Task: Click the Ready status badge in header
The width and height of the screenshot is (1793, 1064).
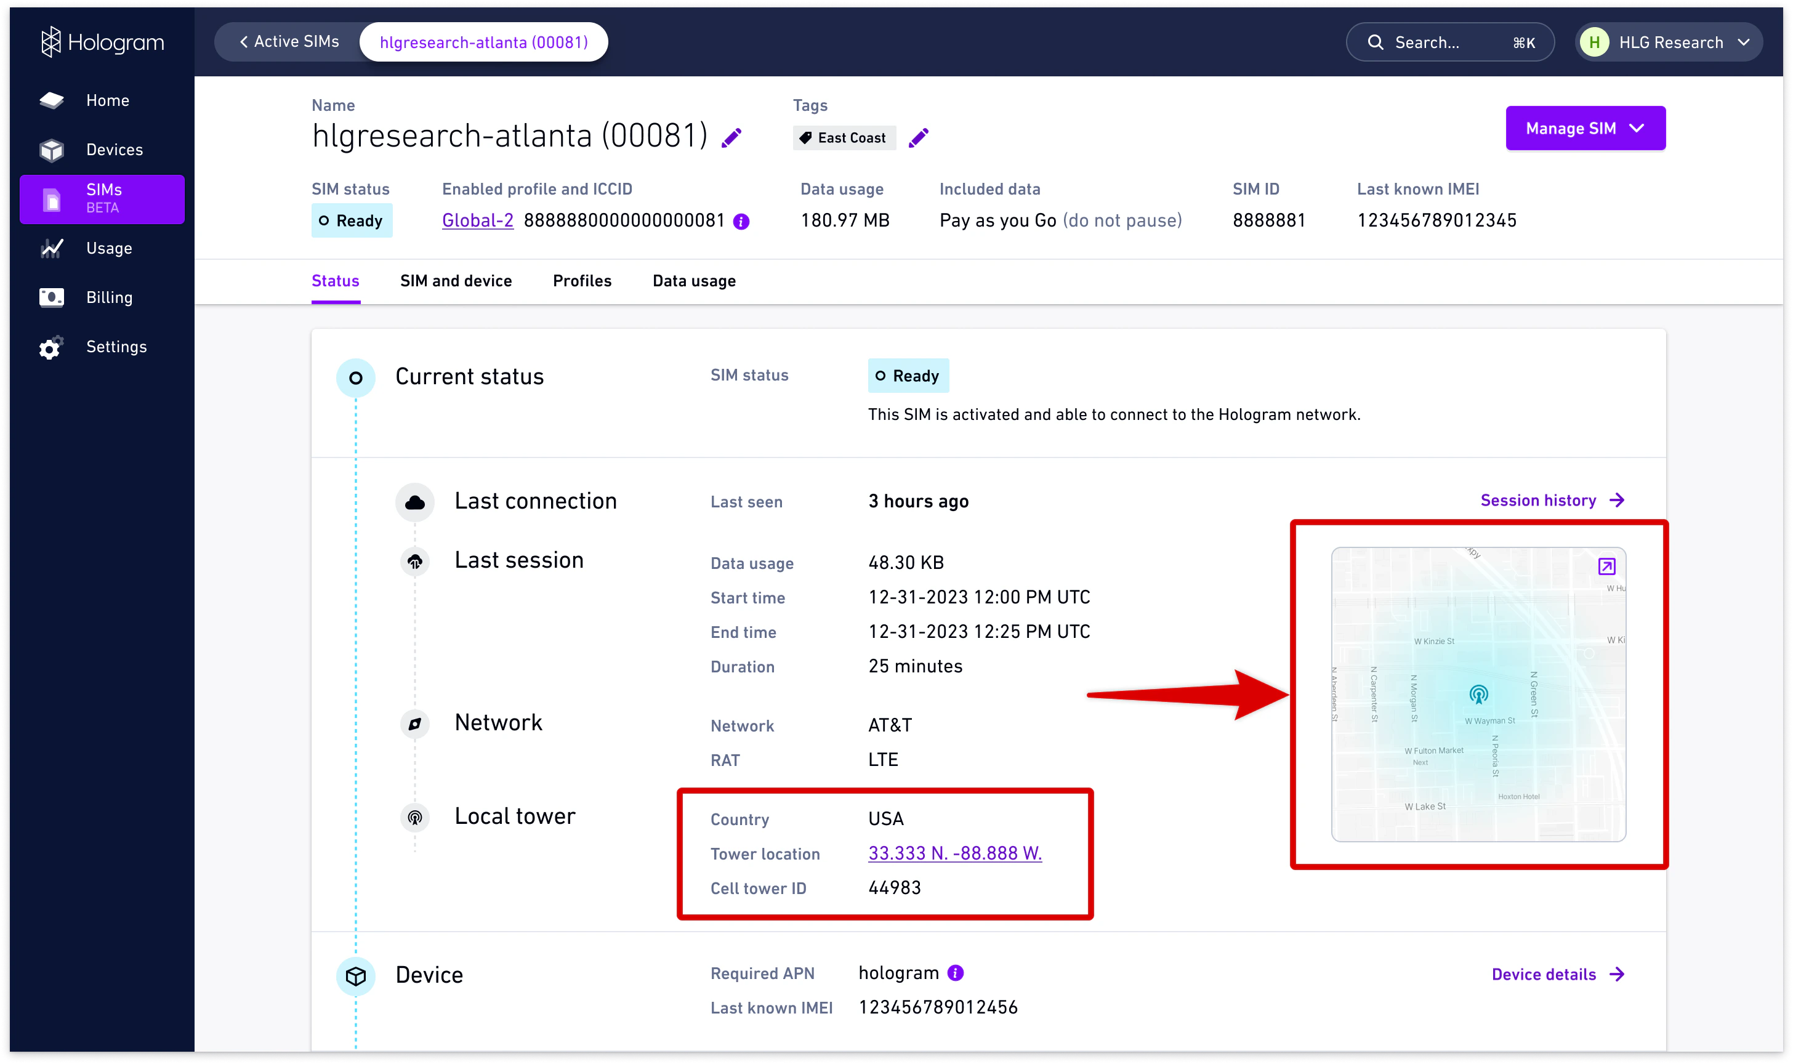Action: point(352,221)
